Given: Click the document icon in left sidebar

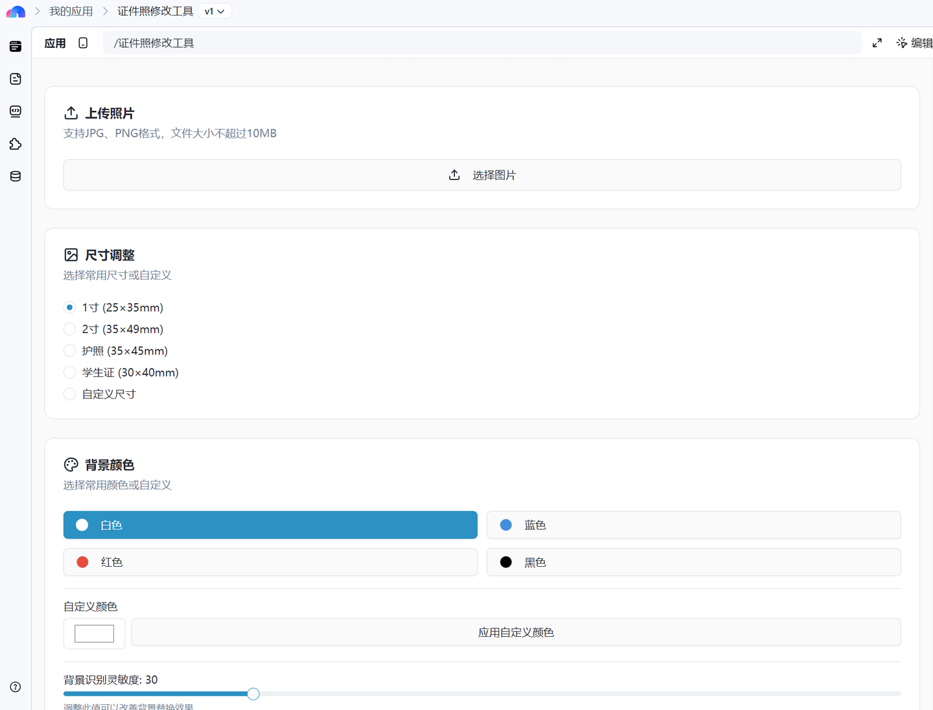Looking at the screenshot, I should (x=16, y=79).
